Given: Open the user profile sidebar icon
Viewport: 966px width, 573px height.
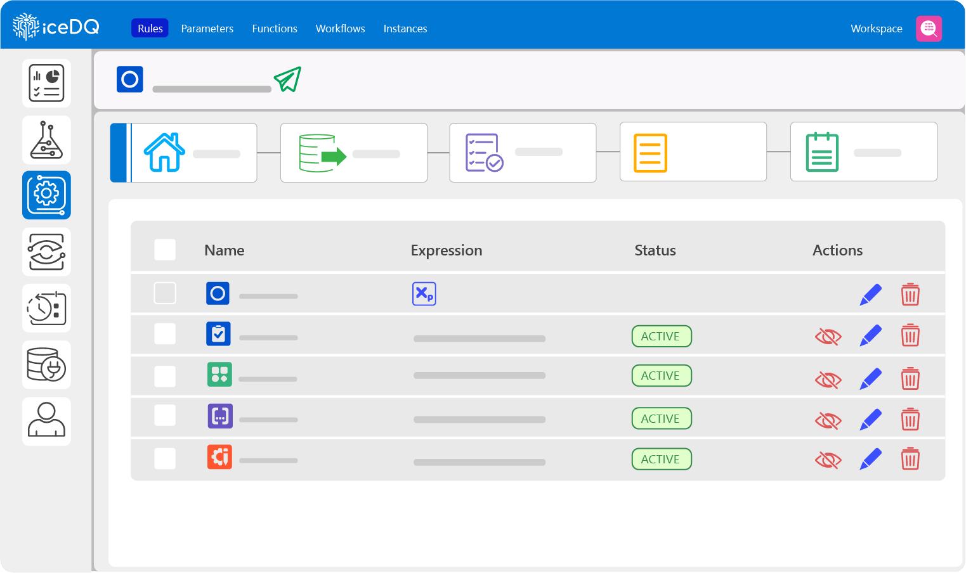Looking at the screenshot, I should (x=46, y=421).
